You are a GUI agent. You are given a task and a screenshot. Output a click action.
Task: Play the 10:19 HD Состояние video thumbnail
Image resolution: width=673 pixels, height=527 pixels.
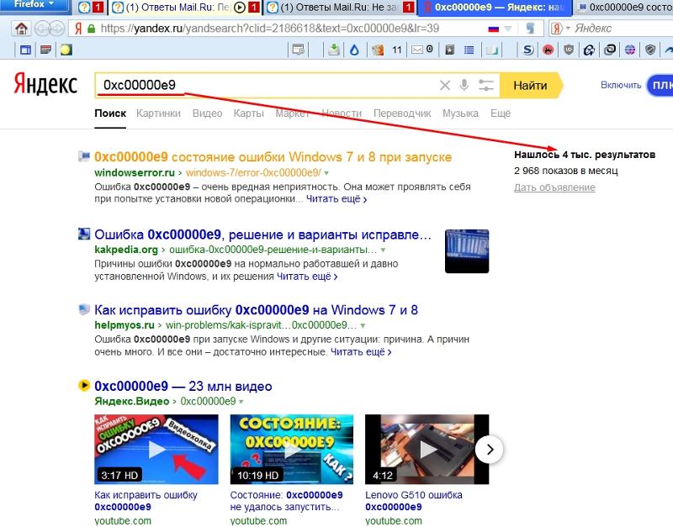[x=291, y=450]
